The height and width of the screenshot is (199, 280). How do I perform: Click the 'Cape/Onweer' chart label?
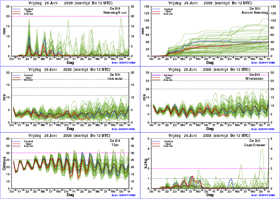(255, 145)
